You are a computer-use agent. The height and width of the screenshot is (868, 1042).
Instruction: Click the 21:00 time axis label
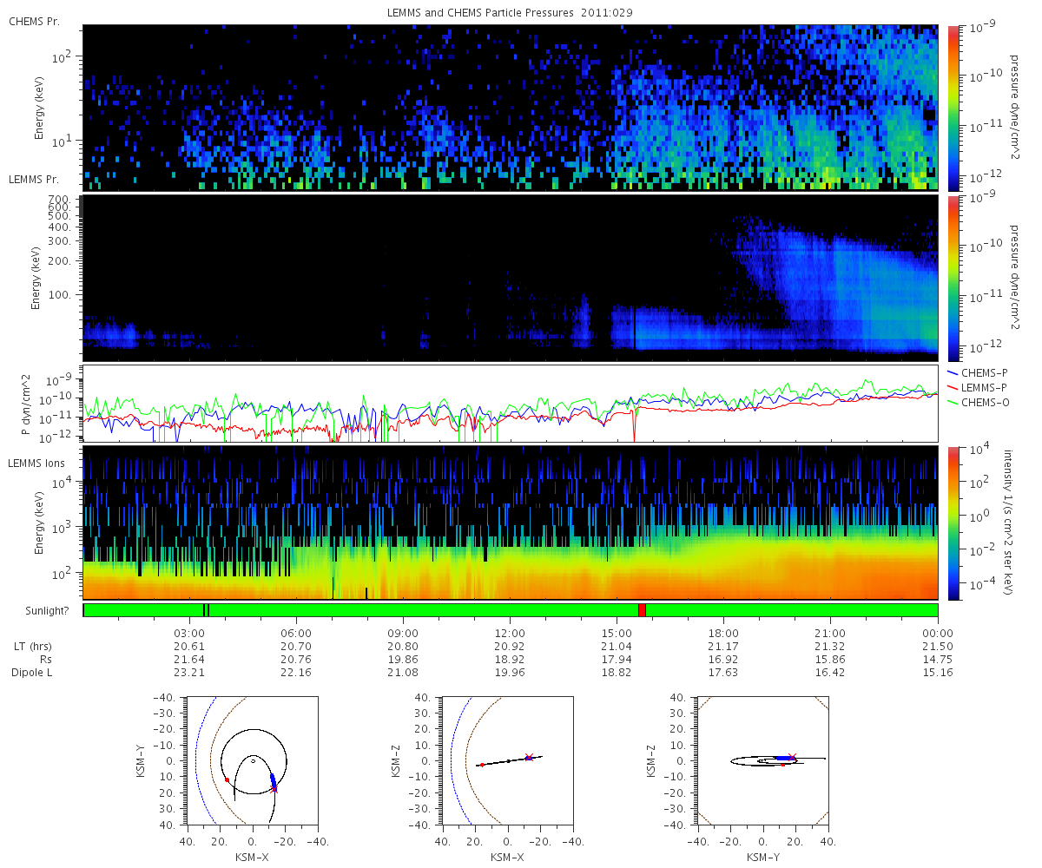830,633
